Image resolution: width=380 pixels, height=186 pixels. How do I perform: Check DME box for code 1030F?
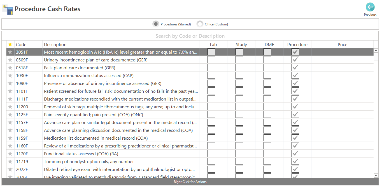coord(267,75)
